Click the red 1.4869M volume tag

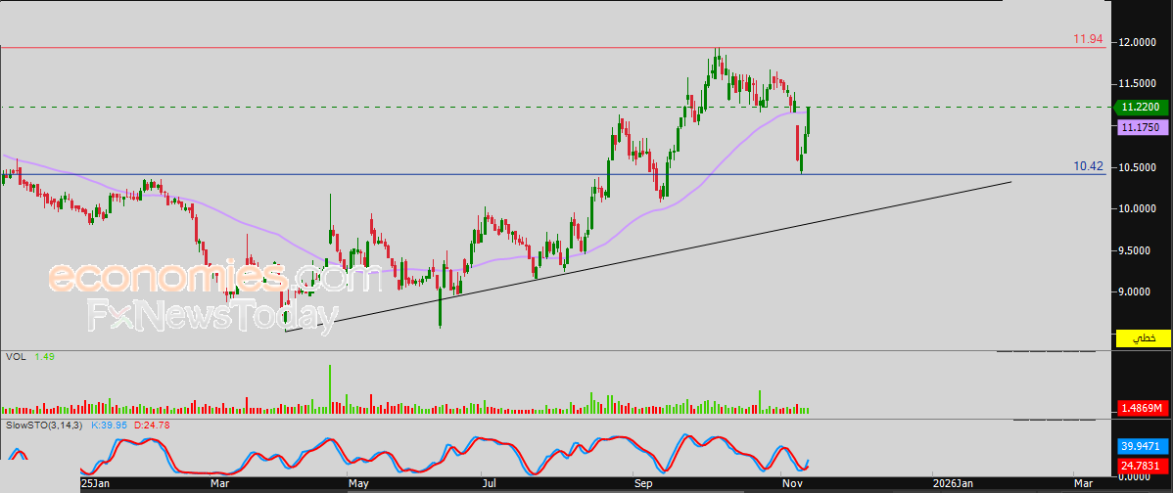(x=1143, y=408)
